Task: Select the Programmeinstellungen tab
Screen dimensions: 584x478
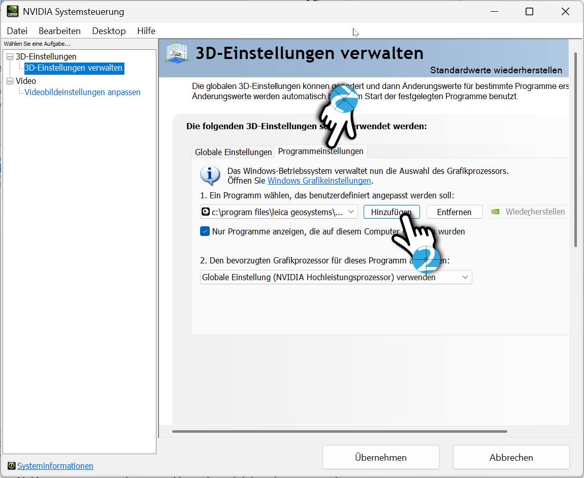Action: [320, 152]
